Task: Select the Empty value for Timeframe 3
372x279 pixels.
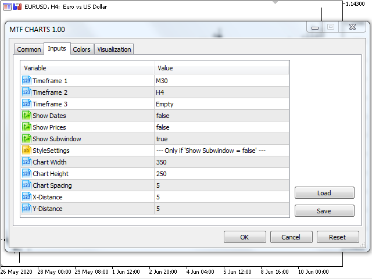Action: click(221, 104)
